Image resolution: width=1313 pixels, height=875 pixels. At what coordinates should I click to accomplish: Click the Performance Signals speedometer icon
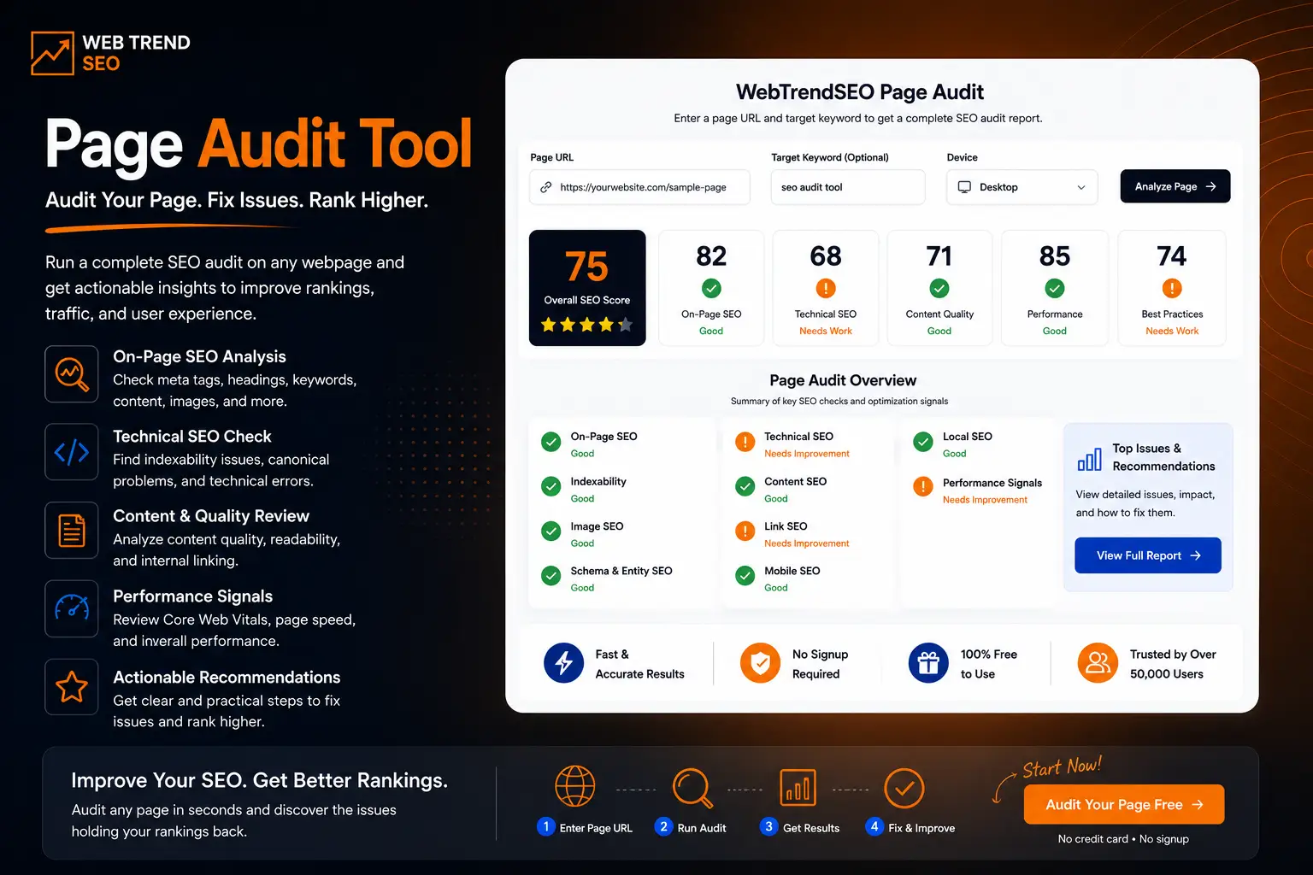(72, 608)
